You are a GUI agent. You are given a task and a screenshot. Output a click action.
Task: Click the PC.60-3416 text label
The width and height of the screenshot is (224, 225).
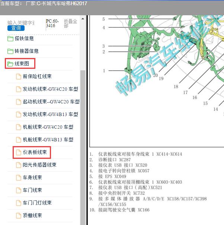(x=52, y=23)
